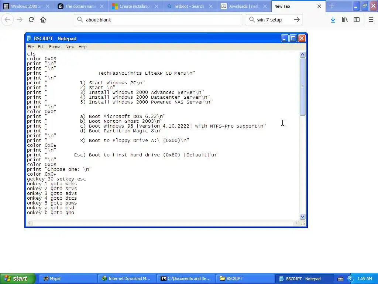Open Notepad Help menu
This screenshot has width=378, height=284.
point(82,47)
